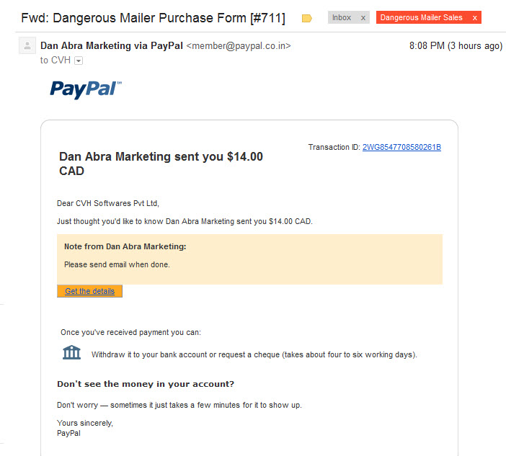
Task: Click the member@paypal.co.in sender address
Action: (x=239, y=46)
